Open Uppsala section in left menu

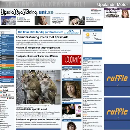point(7,38)
